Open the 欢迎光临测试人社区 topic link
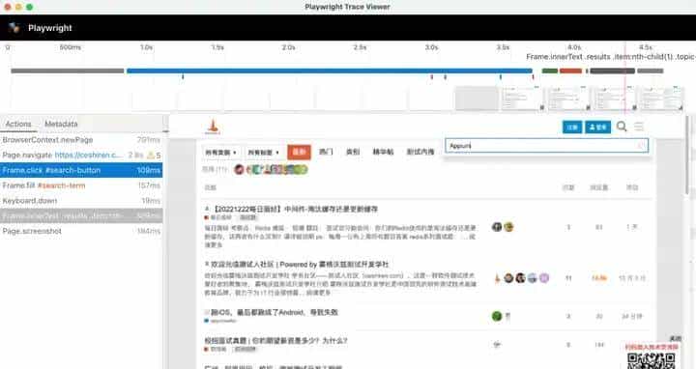 coord(299,265)
